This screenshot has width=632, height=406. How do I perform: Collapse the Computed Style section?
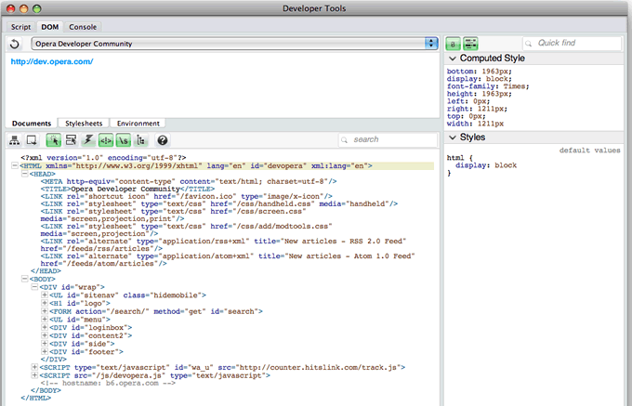[x=453, y=59]
